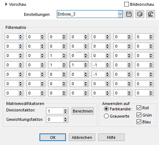Uncheck the Rot color channel
This screenshot has width=159, height=145.
tap(139, 108)
